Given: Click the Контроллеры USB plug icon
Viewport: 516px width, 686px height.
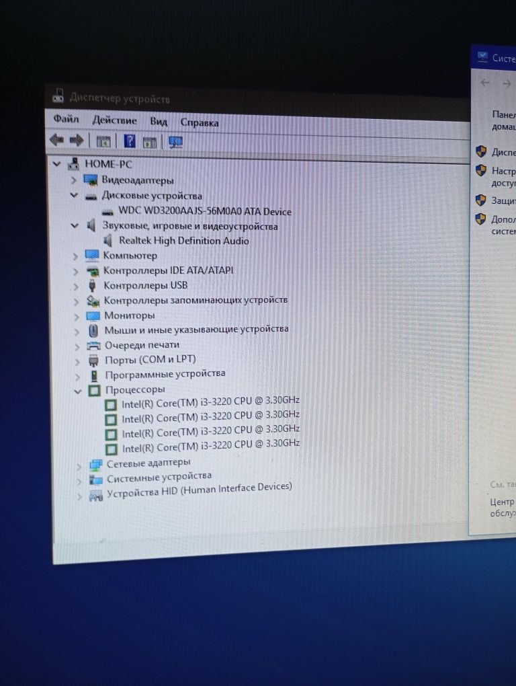Looking at the screenshot, I should [92, 286].
